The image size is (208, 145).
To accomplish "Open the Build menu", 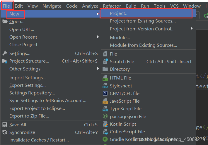I will pyautogui.click(x=131, y=6).
